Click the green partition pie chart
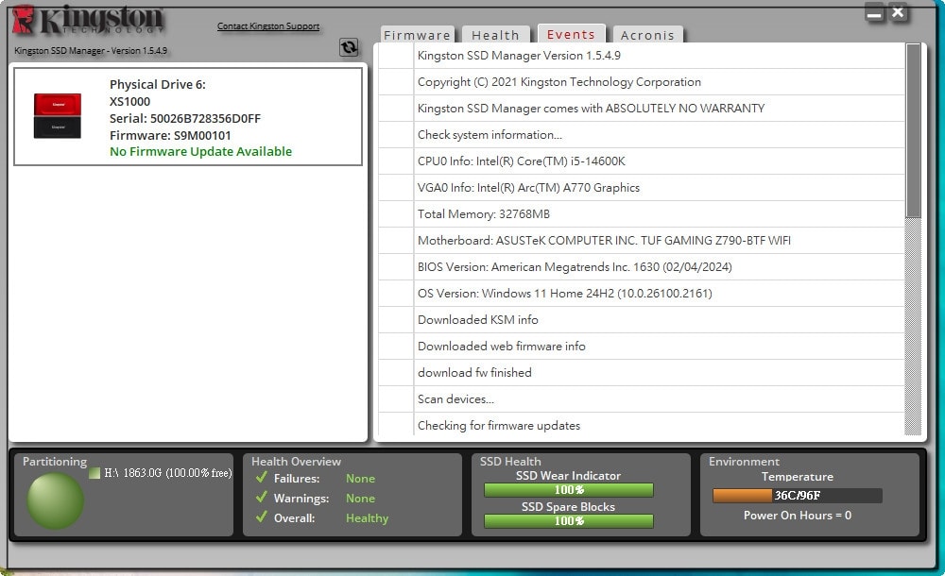This screenshot has height=576, width=945. pos(56,500)
